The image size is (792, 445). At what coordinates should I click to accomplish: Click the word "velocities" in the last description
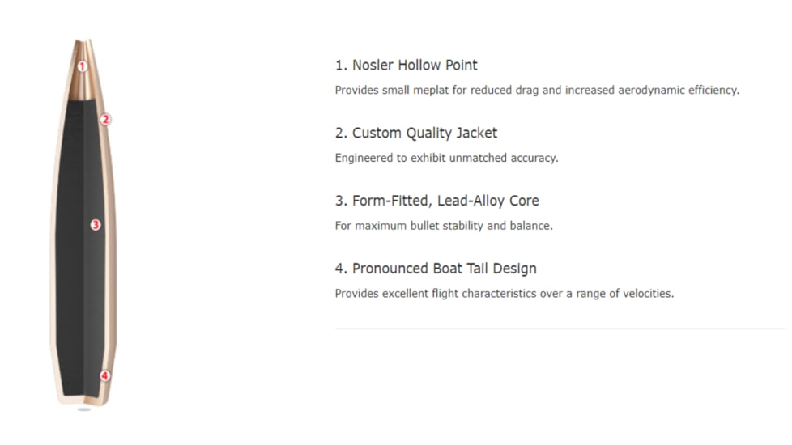pyautogui.click(x=646, y=294)
